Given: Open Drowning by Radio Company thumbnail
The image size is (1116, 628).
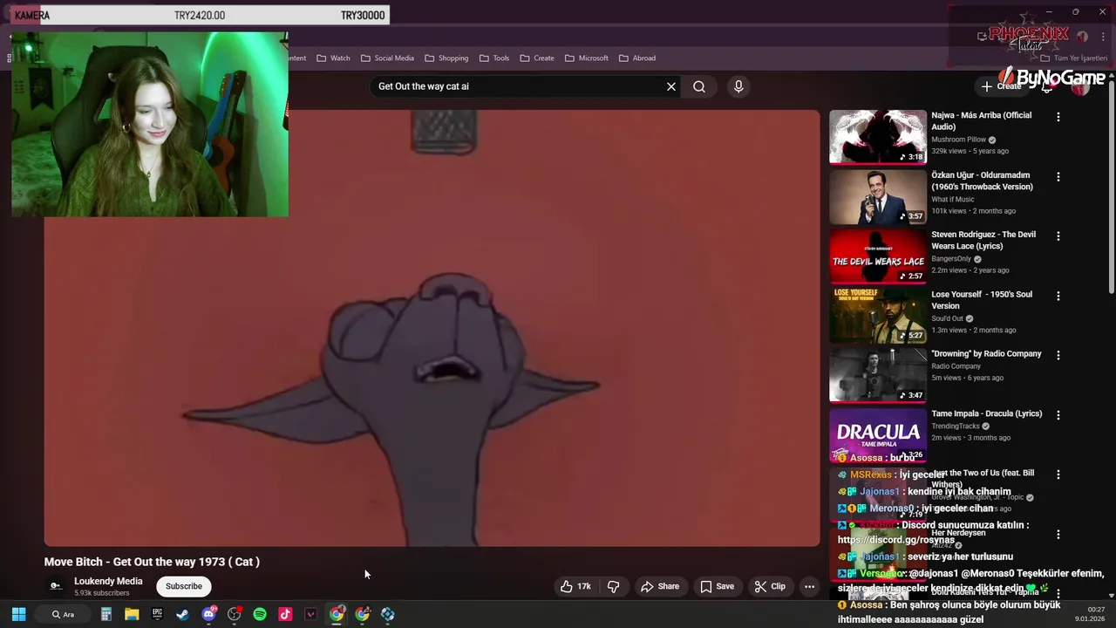Looking at the screenshot, I should (x=878, y=375).
